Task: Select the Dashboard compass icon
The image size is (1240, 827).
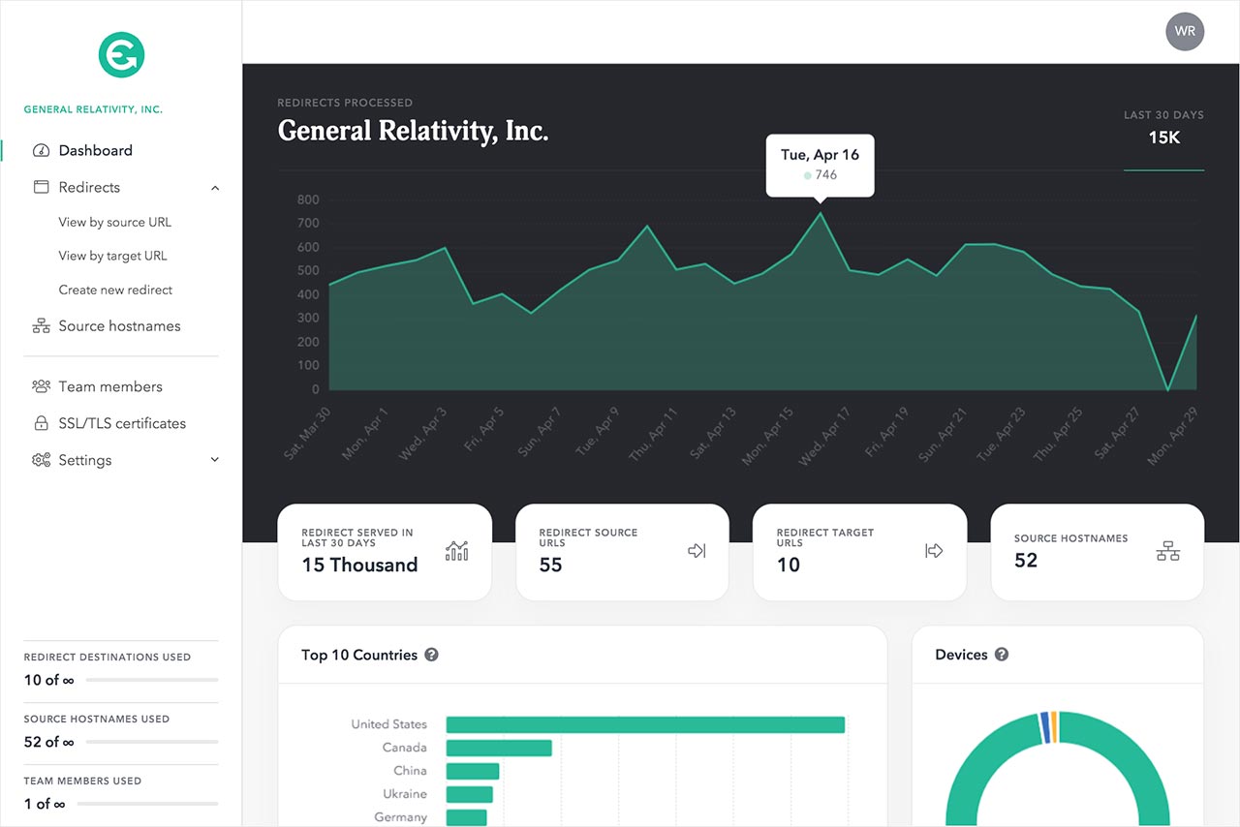Action: click(40, 150)
